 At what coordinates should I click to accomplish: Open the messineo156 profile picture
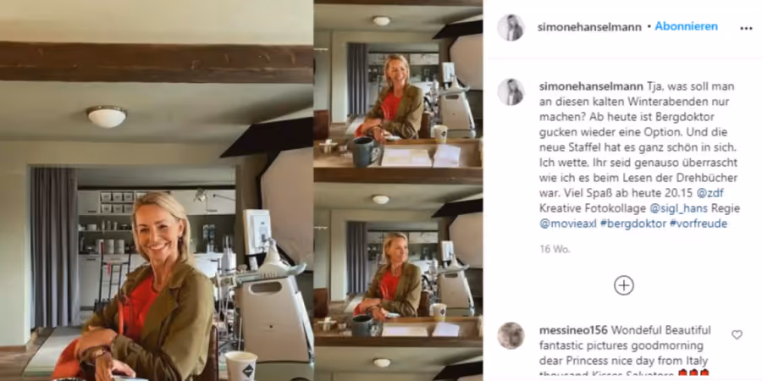tap(511, 335)
